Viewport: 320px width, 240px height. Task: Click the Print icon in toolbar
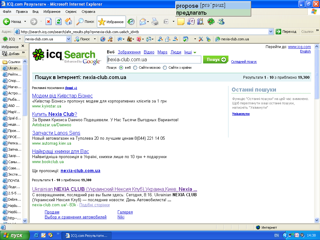[x=155, y=22]
